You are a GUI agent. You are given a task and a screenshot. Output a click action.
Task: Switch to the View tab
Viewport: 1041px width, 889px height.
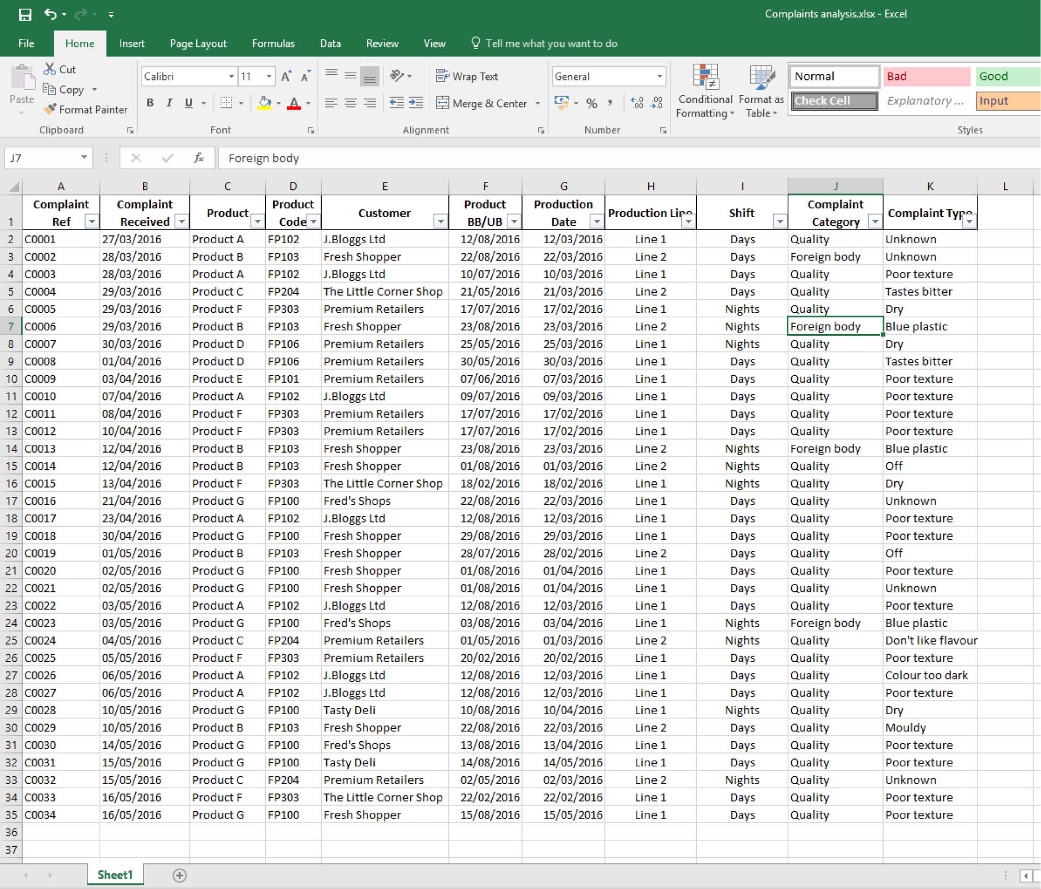click(434, 43)
